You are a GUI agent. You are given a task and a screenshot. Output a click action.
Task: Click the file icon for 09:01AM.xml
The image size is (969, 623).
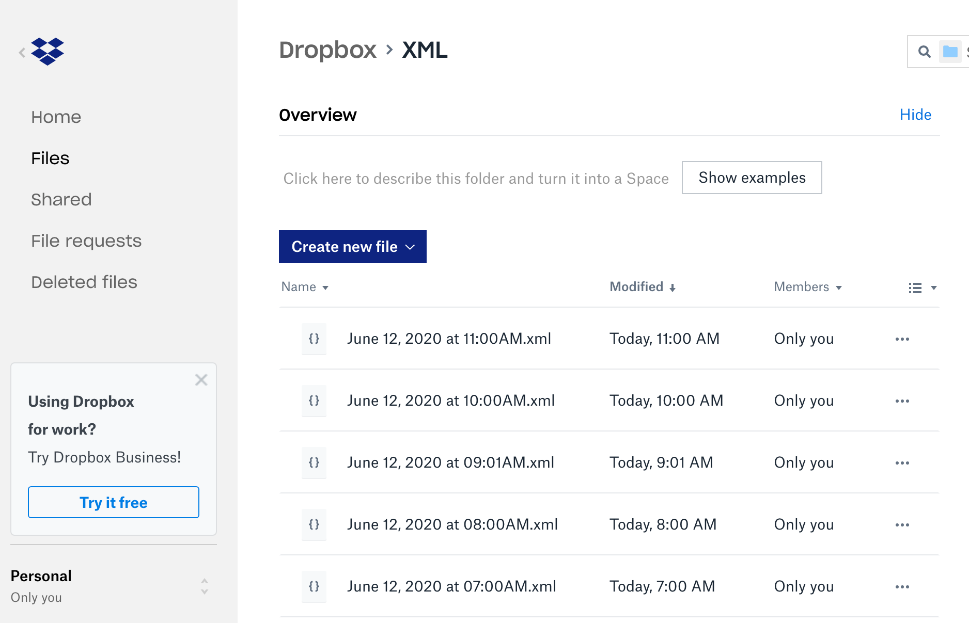[314, 462]
